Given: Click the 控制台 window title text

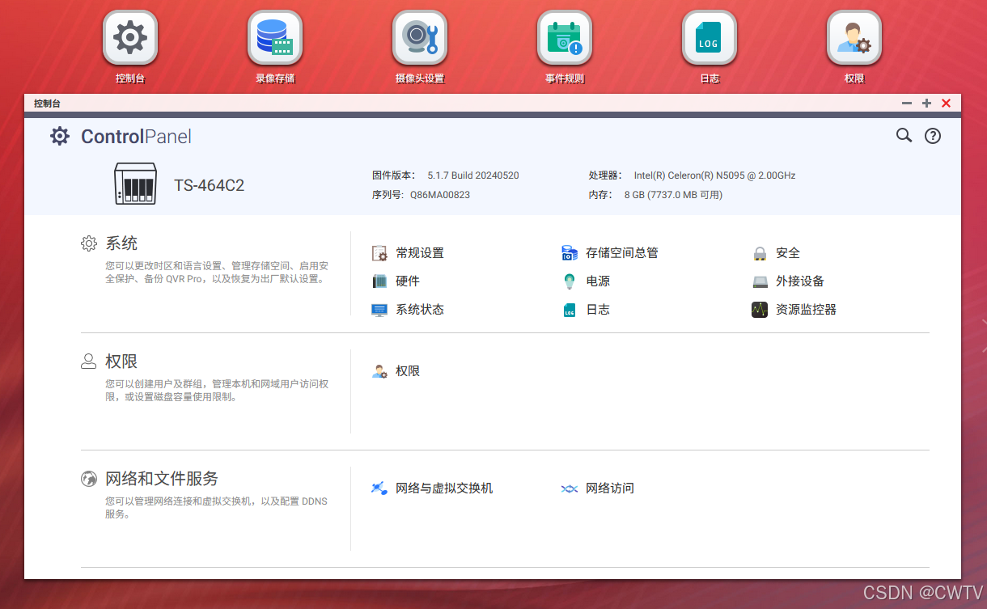Looking at the screenshot, I should (47, 104).
